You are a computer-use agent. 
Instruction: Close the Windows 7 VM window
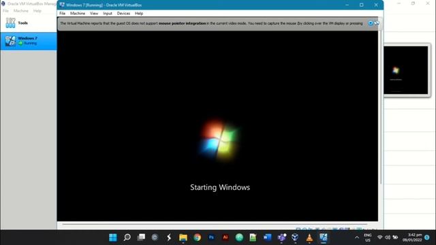pos(376,5)
